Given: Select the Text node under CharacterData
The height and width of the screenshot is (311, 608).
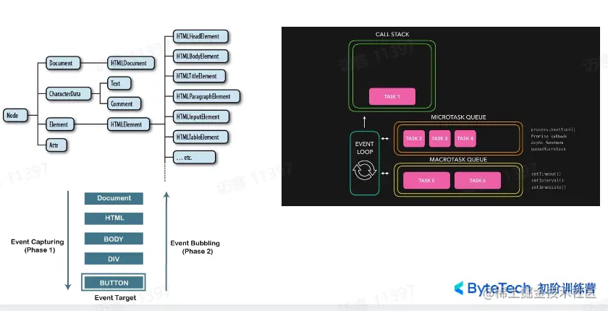Looking at the screenshot, I should point(119,83).
